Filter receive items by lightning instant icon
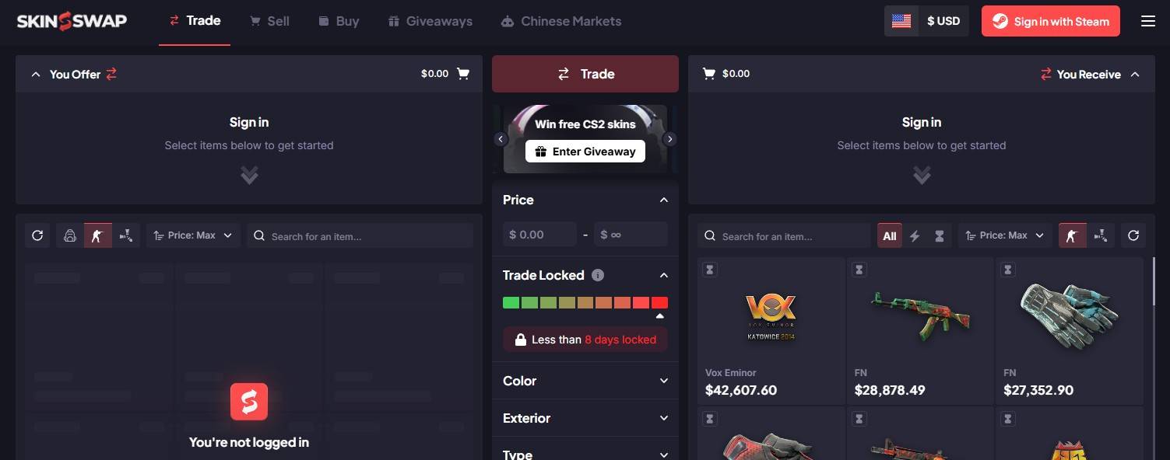The height and width of the screenshot is (460, 1170). click(x=915, y=235)
